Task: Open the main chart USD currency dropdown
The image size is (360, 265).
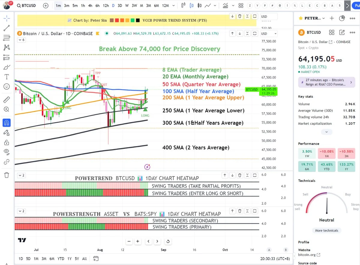Action: tap(269, 34)
